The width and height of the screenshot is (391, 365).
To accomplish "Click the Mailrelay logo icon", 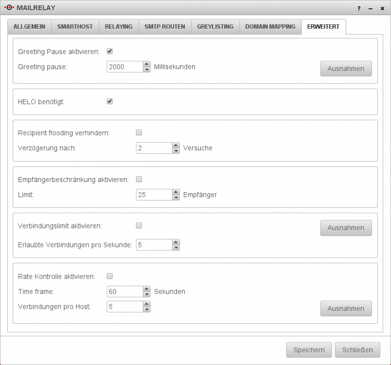I will coord(11,8).
